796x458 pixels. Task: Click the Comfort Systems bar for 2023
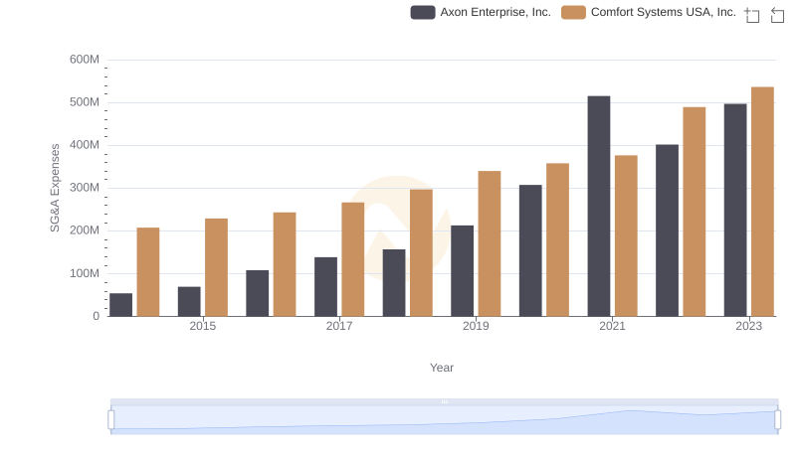pos(762,202)
